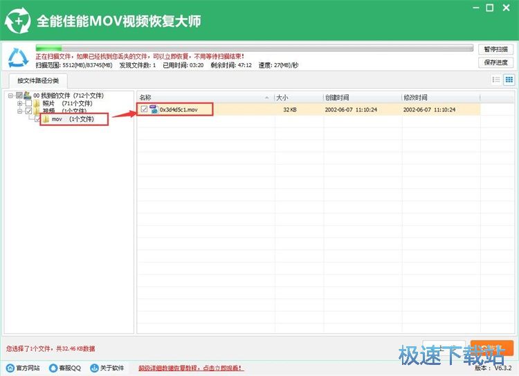Collapse the 视频 folder node

[20, 111]
